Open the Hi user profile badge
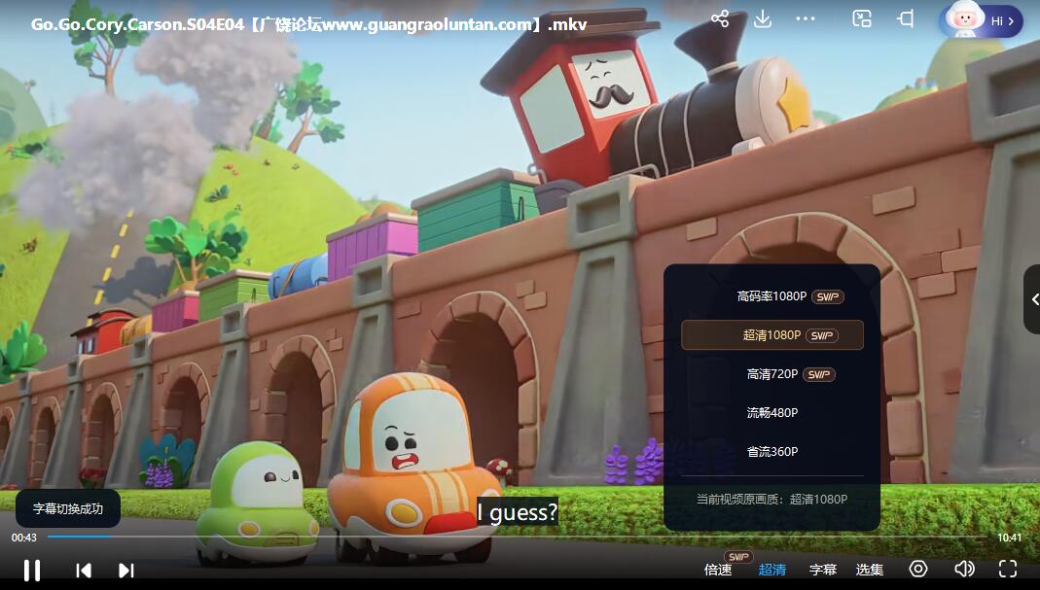This screenshot has width=1040, height=590. click(981, 20)
